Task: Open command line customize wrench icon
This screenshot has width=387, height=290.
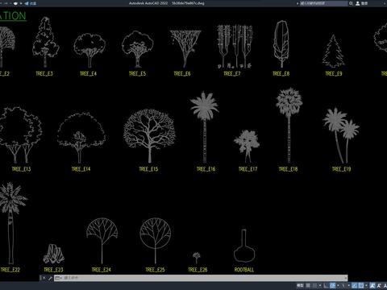Action: point(50,278)
